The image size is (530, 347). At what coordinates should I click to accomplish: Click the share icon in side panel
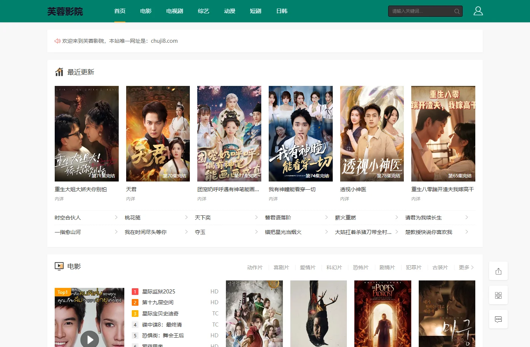click(x=498, y=271)
